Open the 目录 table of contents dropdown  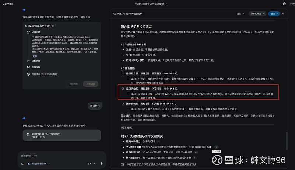pos(240,14)
